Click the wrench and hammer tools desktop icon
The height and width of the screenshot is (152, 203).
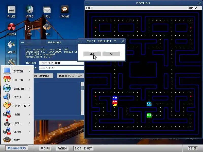(x=11, y=62)
